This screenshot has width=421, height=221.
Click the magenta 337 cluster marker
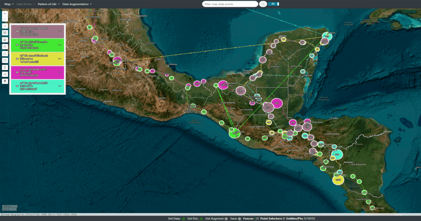click(223, 85)
